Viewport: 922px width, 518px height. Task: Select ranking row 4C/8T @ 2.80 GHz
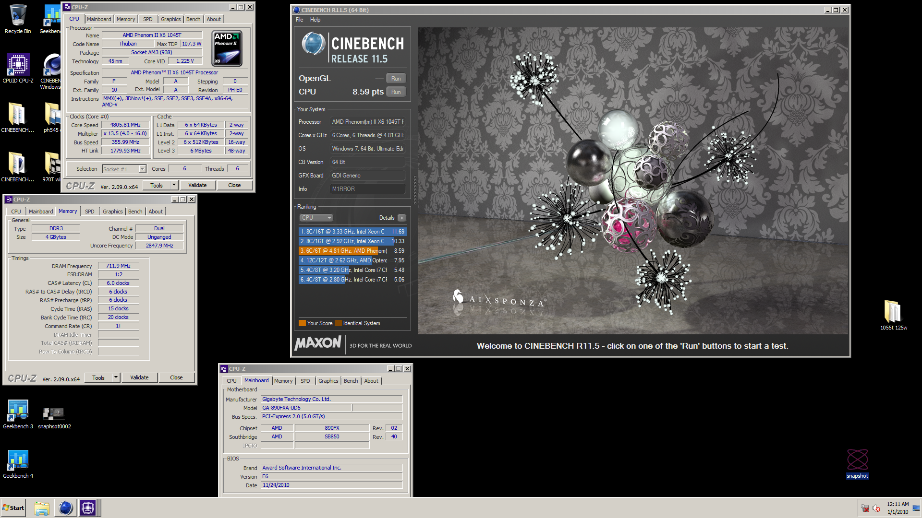(352, 280)
